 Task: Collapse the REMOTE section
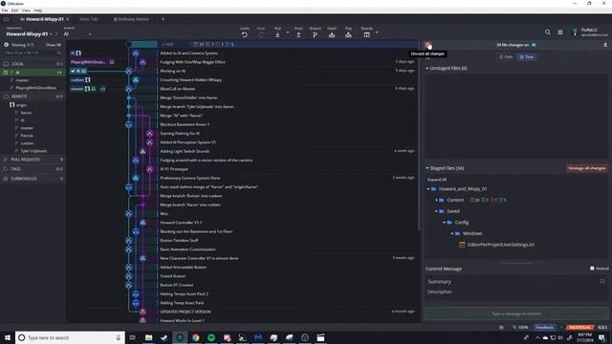33,96
